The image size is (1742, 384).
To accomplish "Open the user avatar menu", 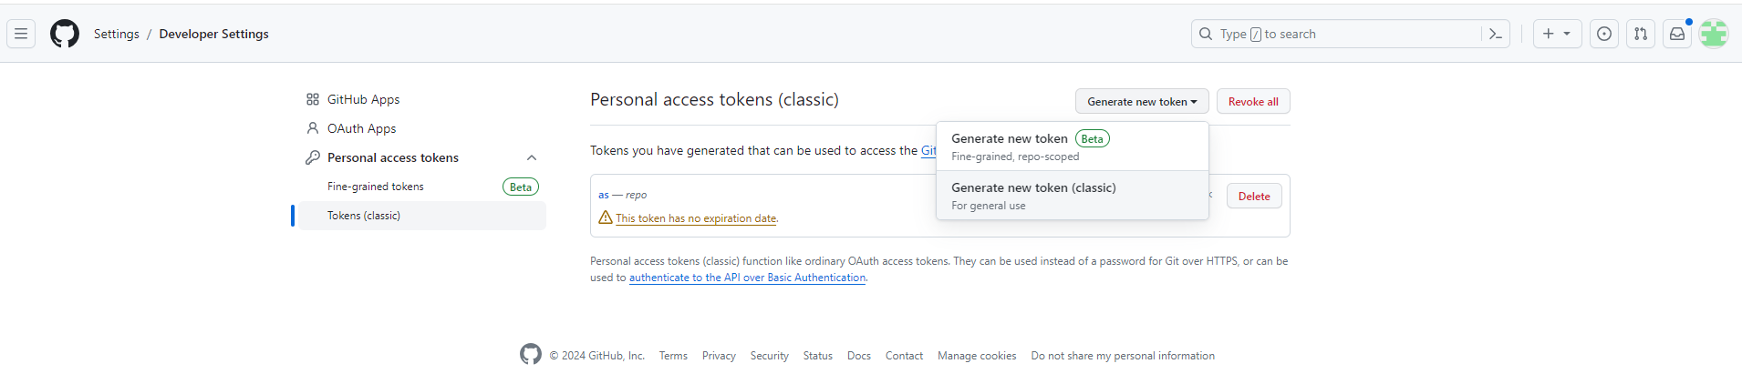I will pos(1714,35).
